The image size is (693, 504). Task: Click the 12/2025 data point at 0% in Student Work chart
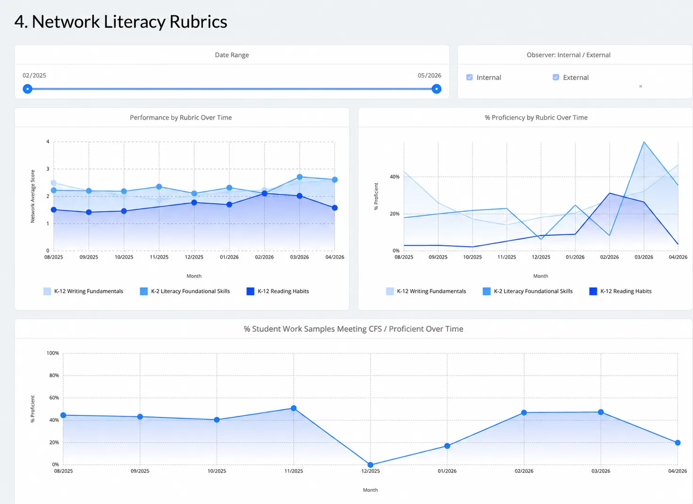click(x=370, y=465)
